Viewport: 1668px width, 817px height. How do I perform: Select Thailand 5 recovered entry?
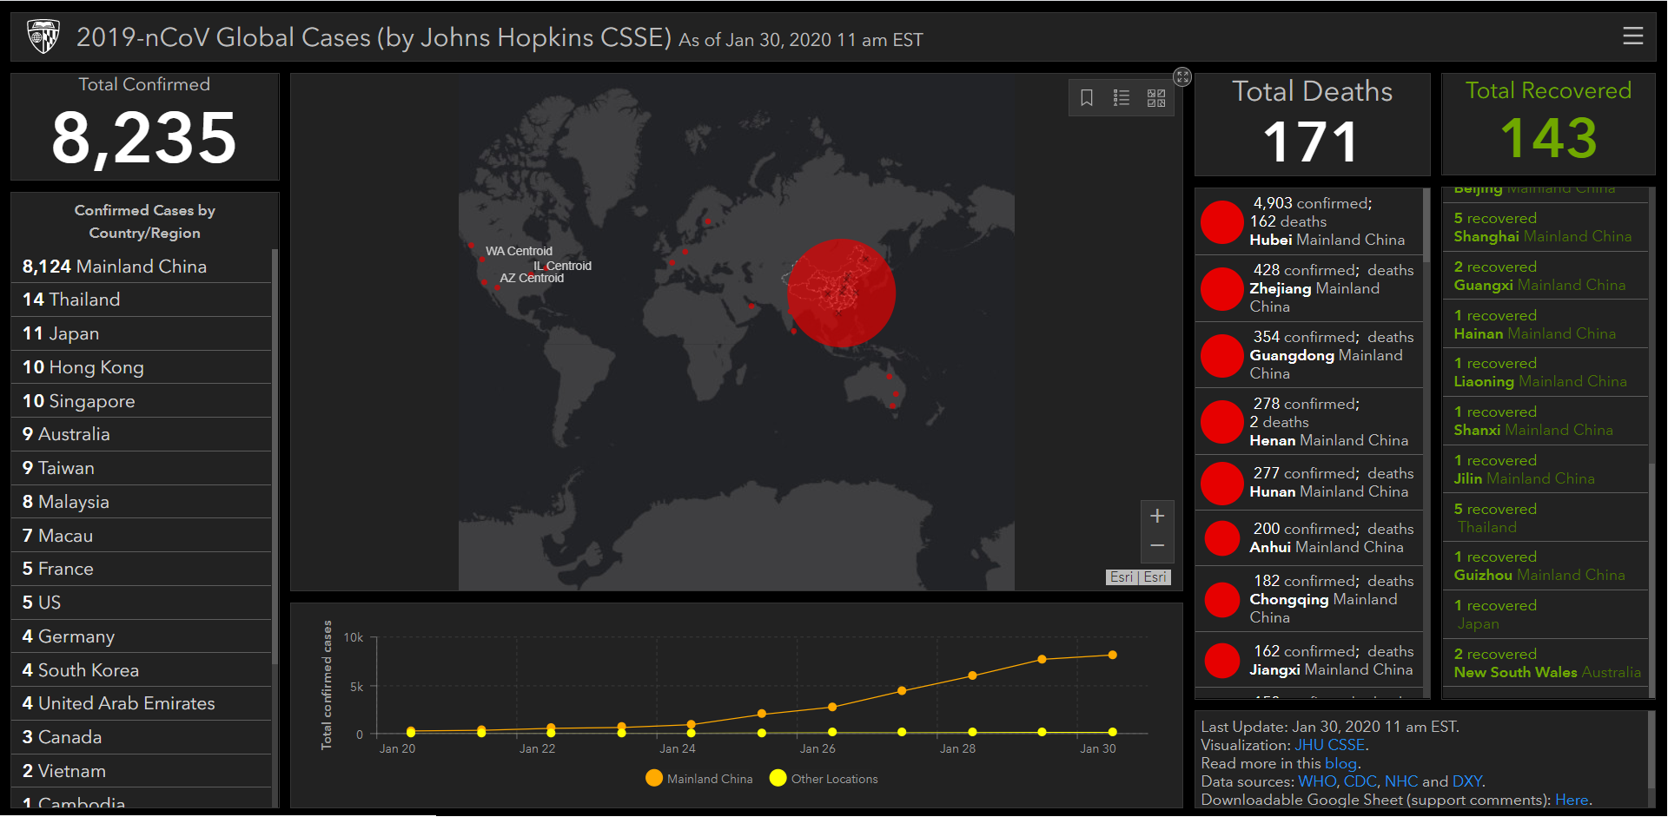(1546, 518)
